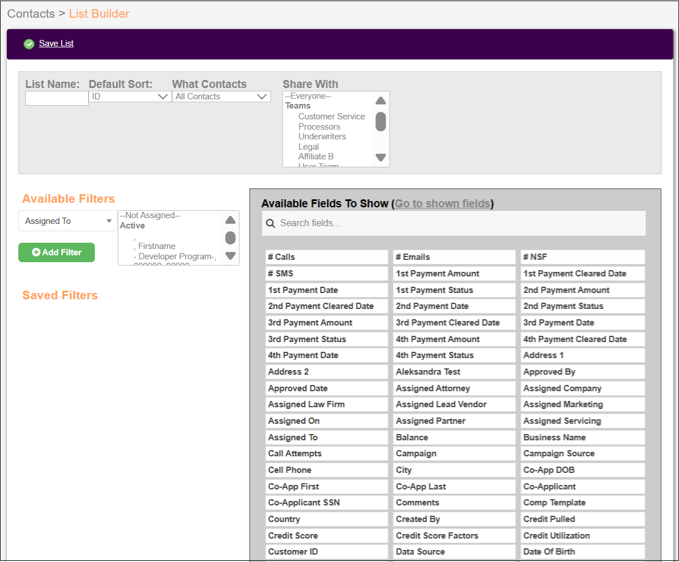Click the Share With list scrollbar thumb

(x=381, y=122)
